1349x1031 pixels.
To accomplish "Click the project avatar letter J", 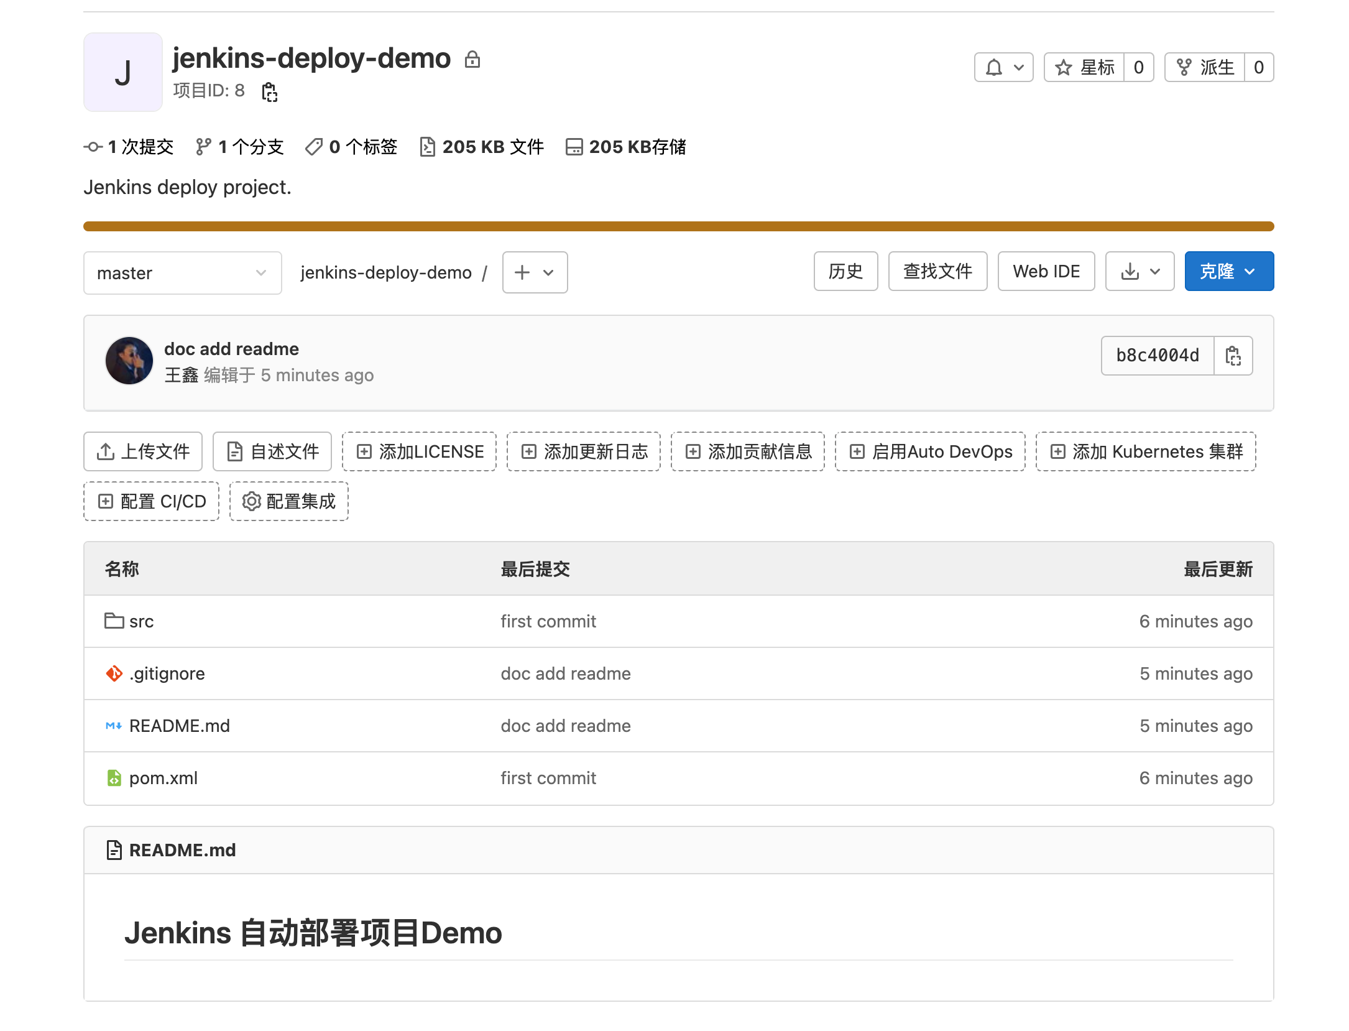I will tap(123, 72).
